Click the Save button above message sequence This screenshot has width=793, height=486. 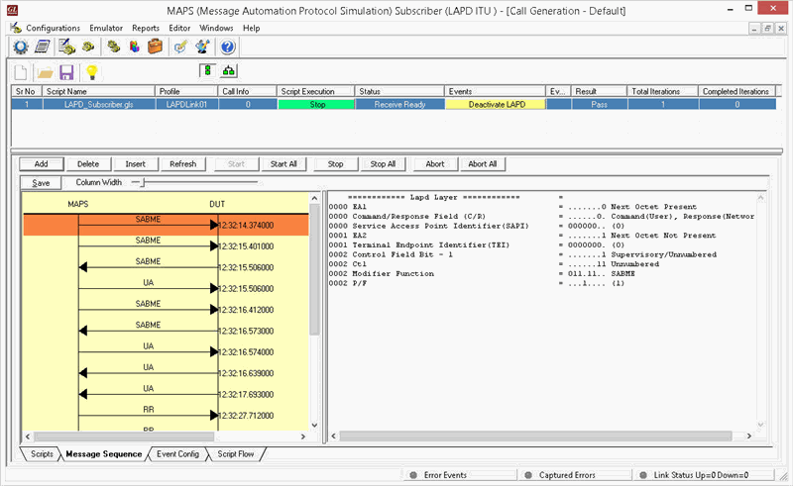pos(41,183)
